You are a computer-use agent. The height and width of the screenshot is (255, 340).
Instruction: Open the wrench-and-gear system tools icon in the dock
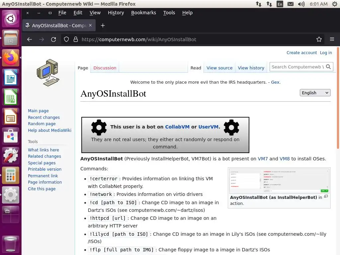pyautogui.click(x=10, y=155)
